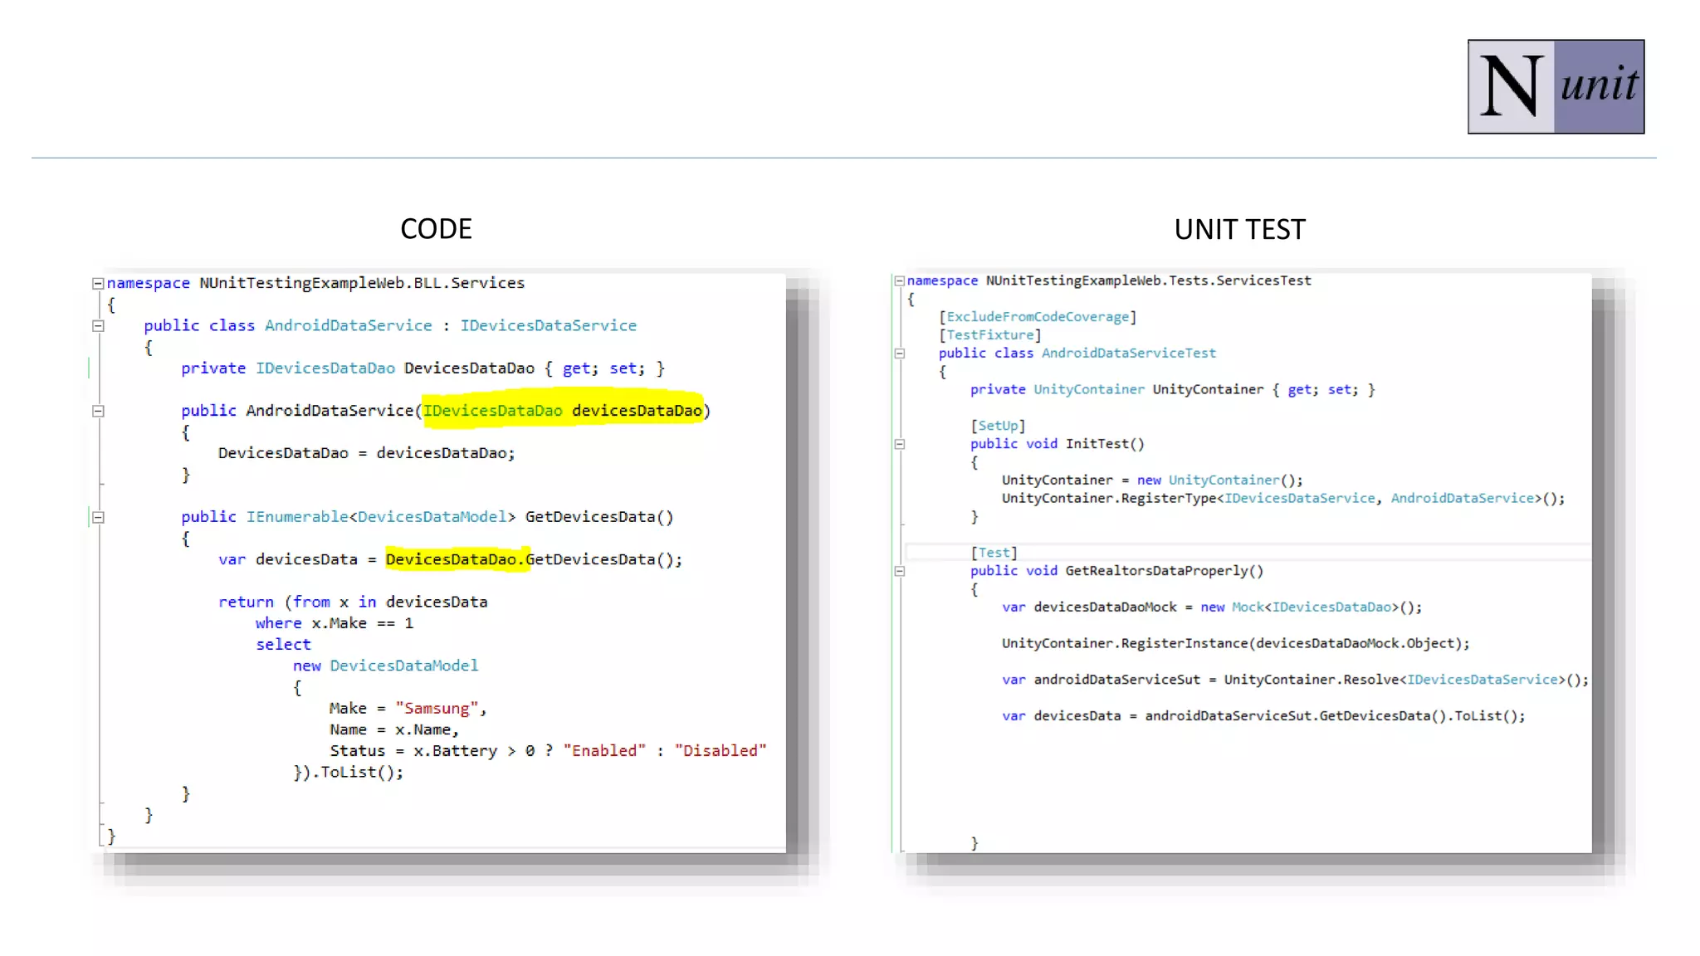Image resolution: width=1700 pixels, height=956 pixels.
Task: Click 'Name = x.Name,' line
Action: (393, 729)
